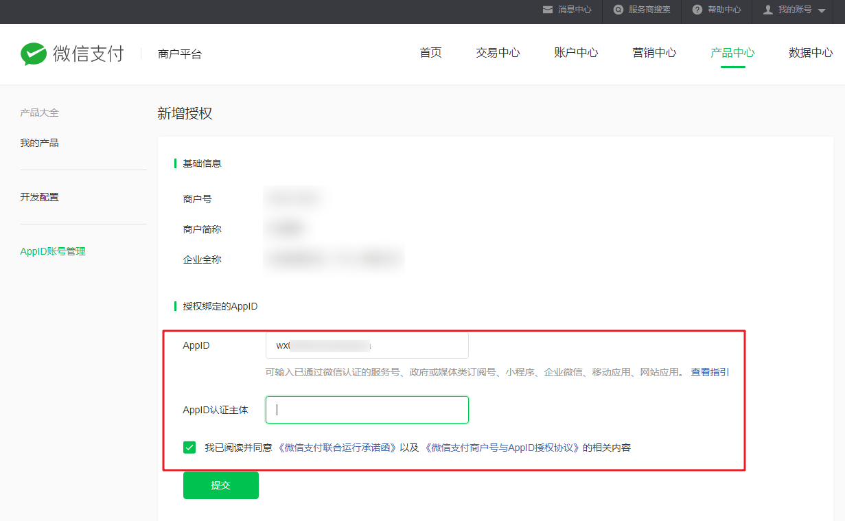
Task: Click the my account person icon
Action: (x=768, y=10)
